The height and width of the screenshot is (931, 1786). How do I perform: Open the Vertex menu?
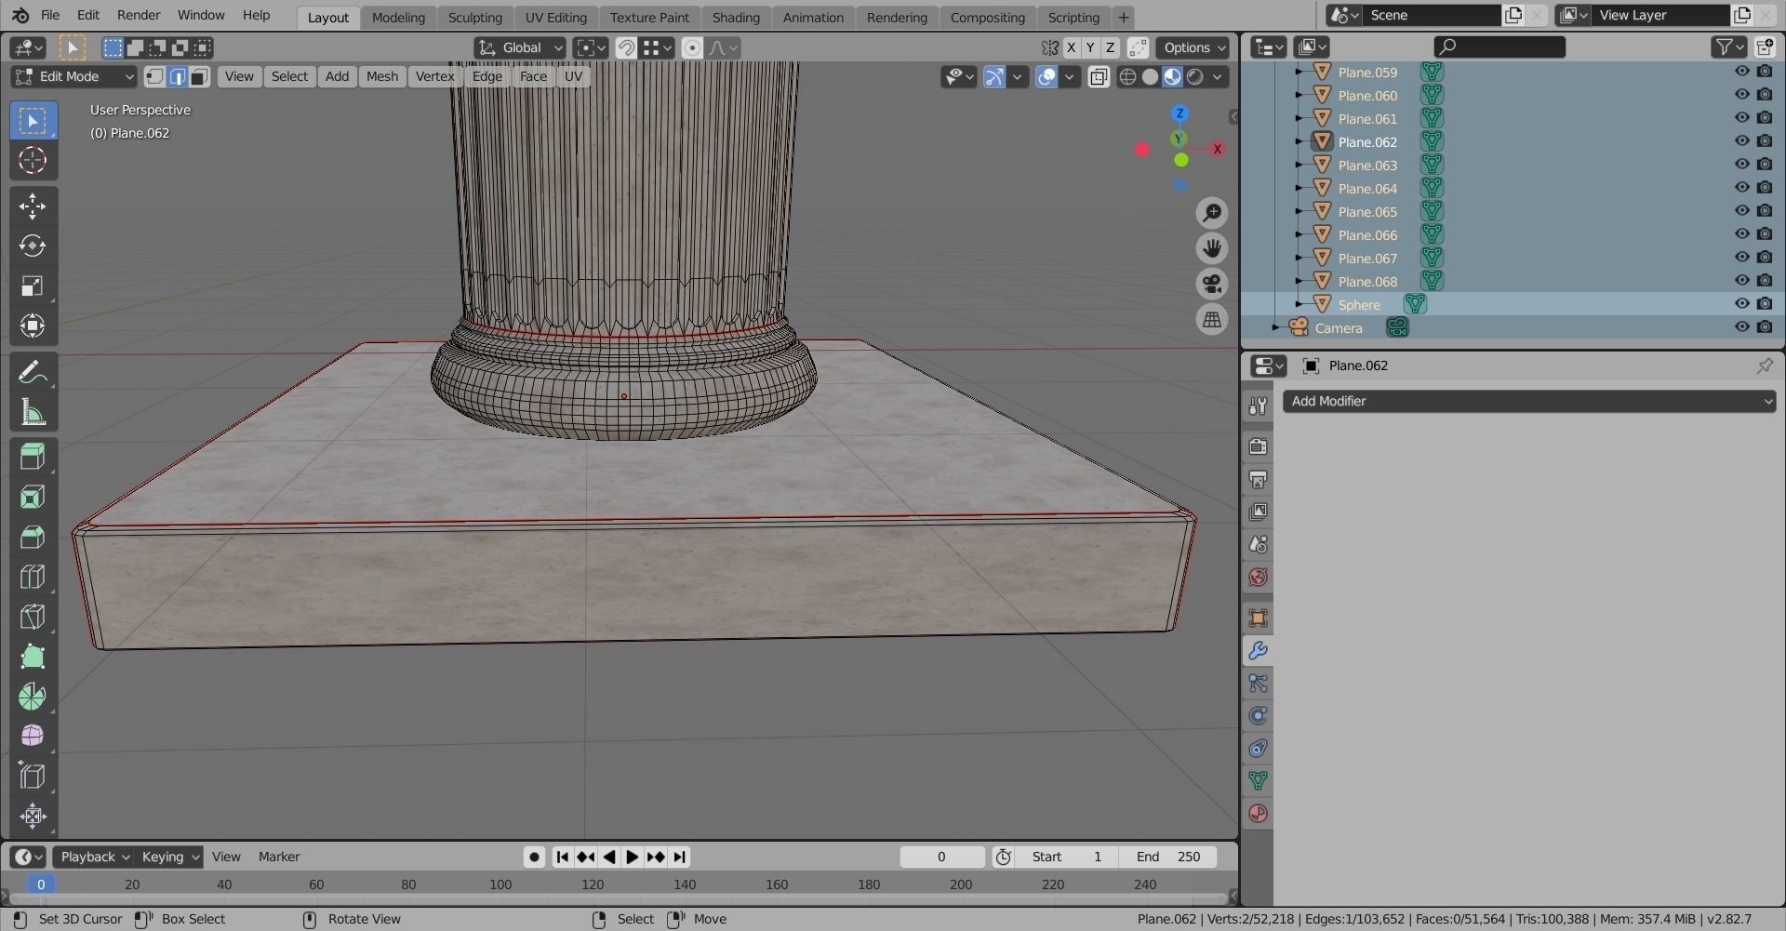click(434, 76)
